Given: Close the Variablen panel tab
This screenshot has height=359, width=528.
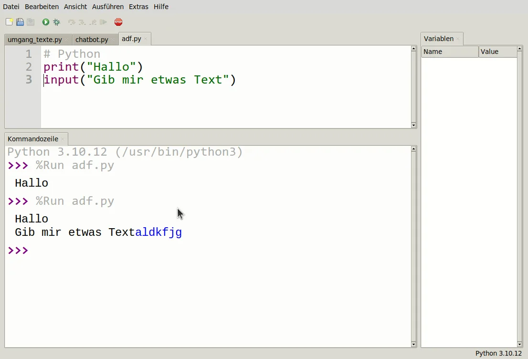Looking at the screenshot, I should (x=458, y=39).
